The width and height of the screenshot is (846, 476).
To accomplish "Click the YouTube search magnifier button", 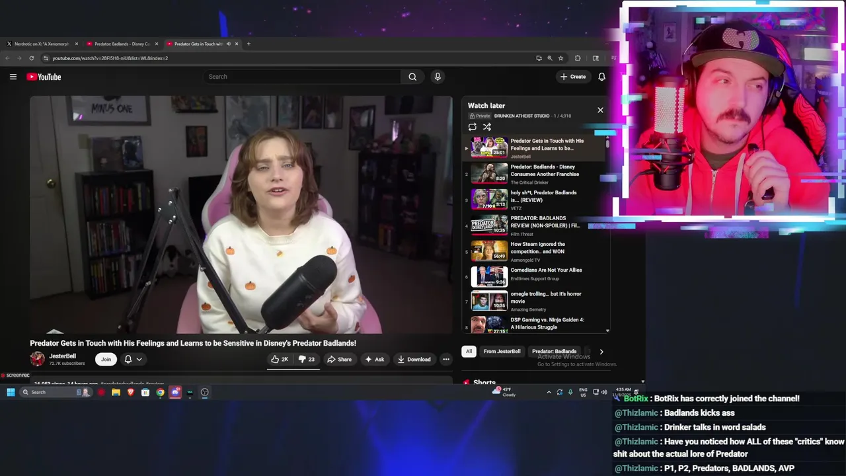I will (412, 77).
